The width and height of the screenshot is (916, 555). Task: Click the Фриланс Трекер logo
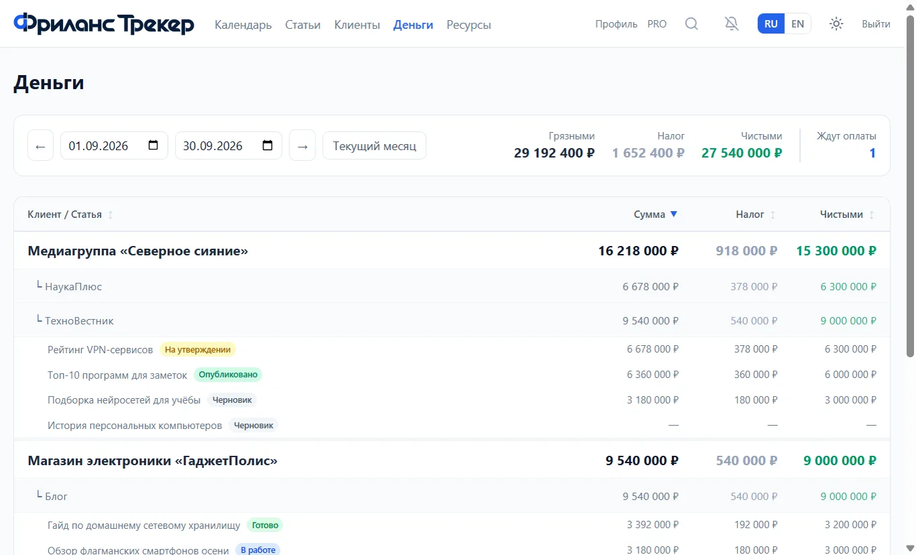104,24
